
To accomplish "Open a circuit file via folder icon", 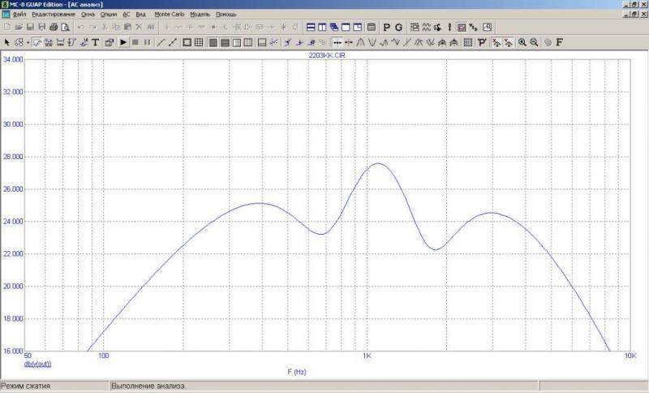I will [x=19, y=28].
